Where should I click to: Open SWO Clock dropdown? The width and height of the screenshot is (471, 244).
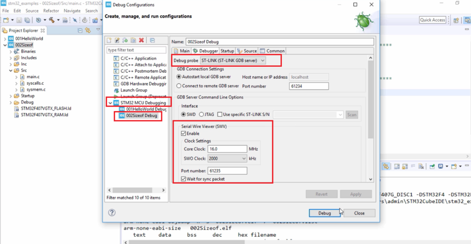227,159
